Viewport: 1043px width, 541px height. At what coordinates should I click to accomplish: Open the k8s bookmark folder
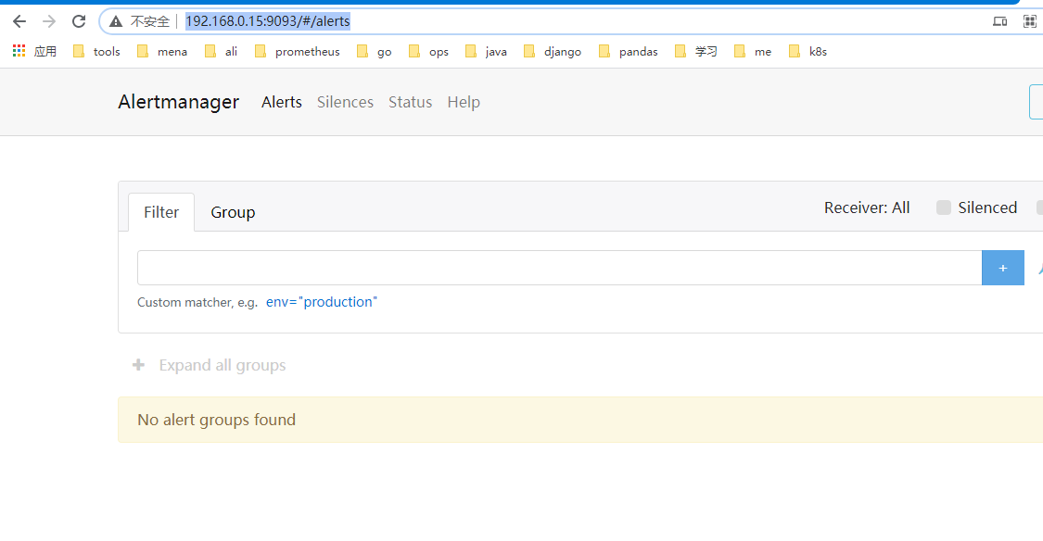click(x=808, y=51)
